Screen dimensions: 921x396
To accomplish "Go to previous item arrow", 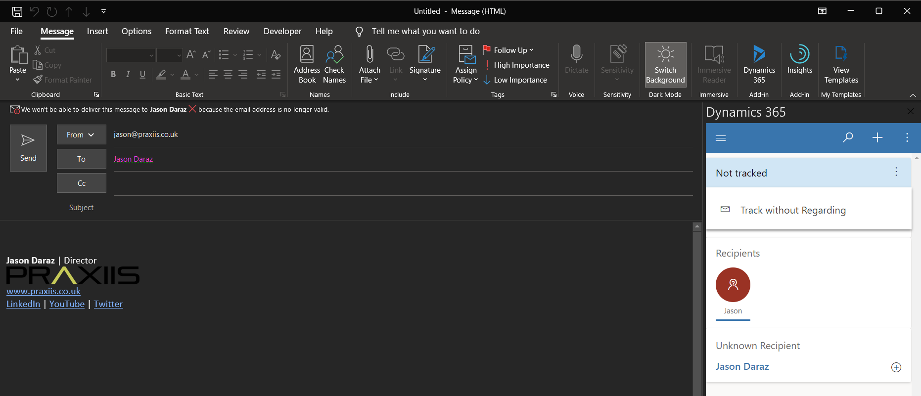I will [x=69, y=11].
